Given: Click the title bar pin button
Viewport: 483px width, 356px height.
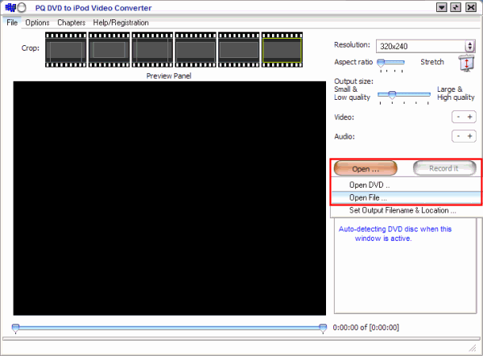Looking at the screenshot, I should click(456, 7).
